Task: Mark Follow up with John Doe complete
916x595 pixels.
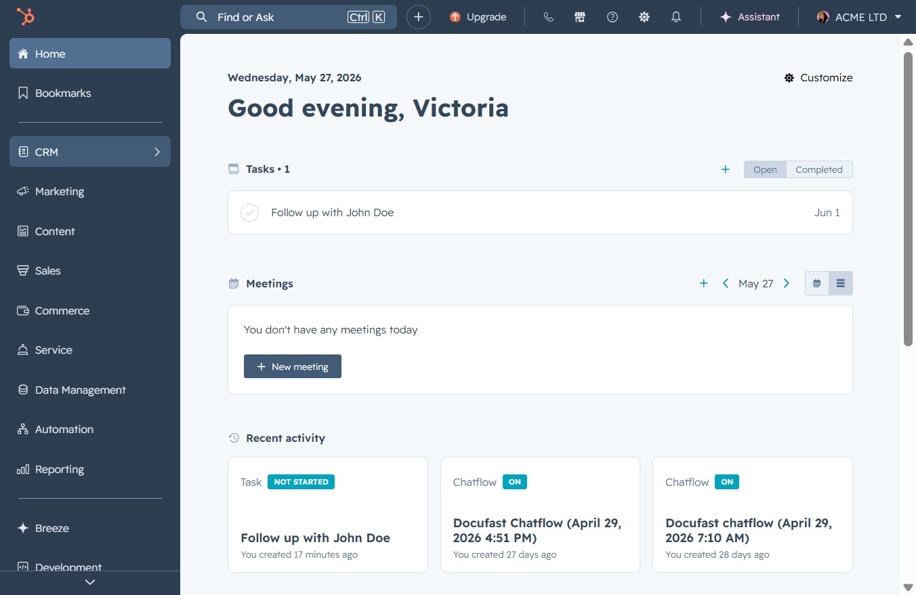Action: (x=250, y=213)
